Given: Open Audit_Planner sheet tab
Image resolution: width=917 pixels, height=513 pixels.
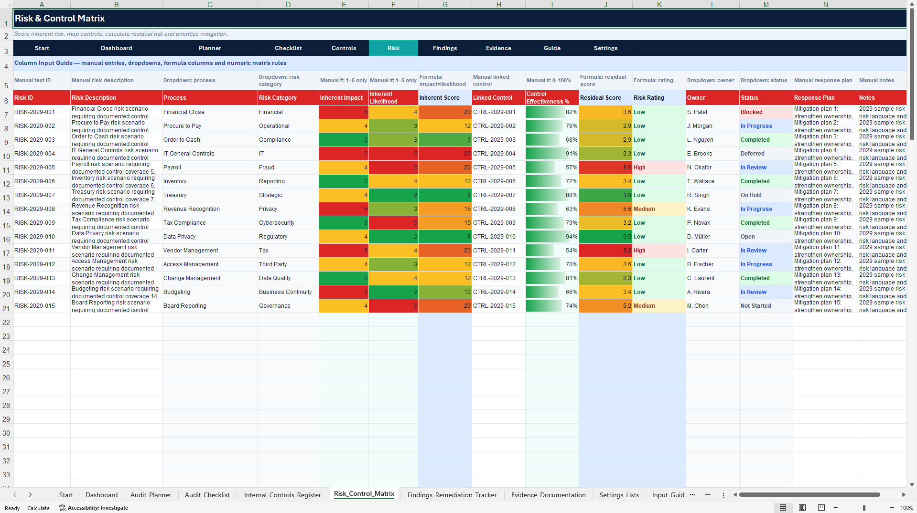Looking at the screenshot, I should (x=151, y=495).
